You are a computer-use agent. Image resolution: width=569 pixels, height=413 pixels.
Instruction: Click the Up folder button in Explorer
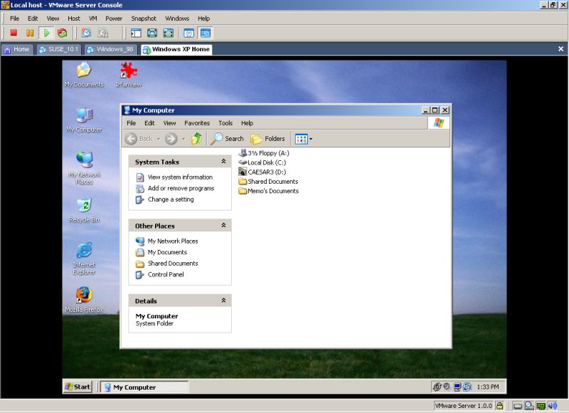pyautogui.click(x=197, y=139)
